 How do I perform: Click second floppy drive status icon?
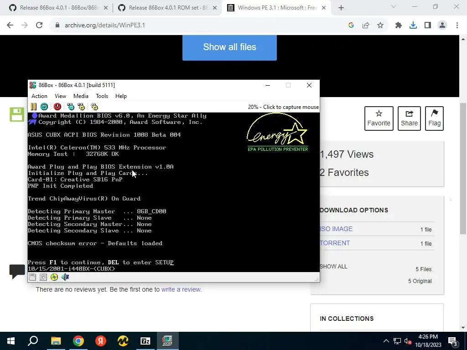pos(43,277)
